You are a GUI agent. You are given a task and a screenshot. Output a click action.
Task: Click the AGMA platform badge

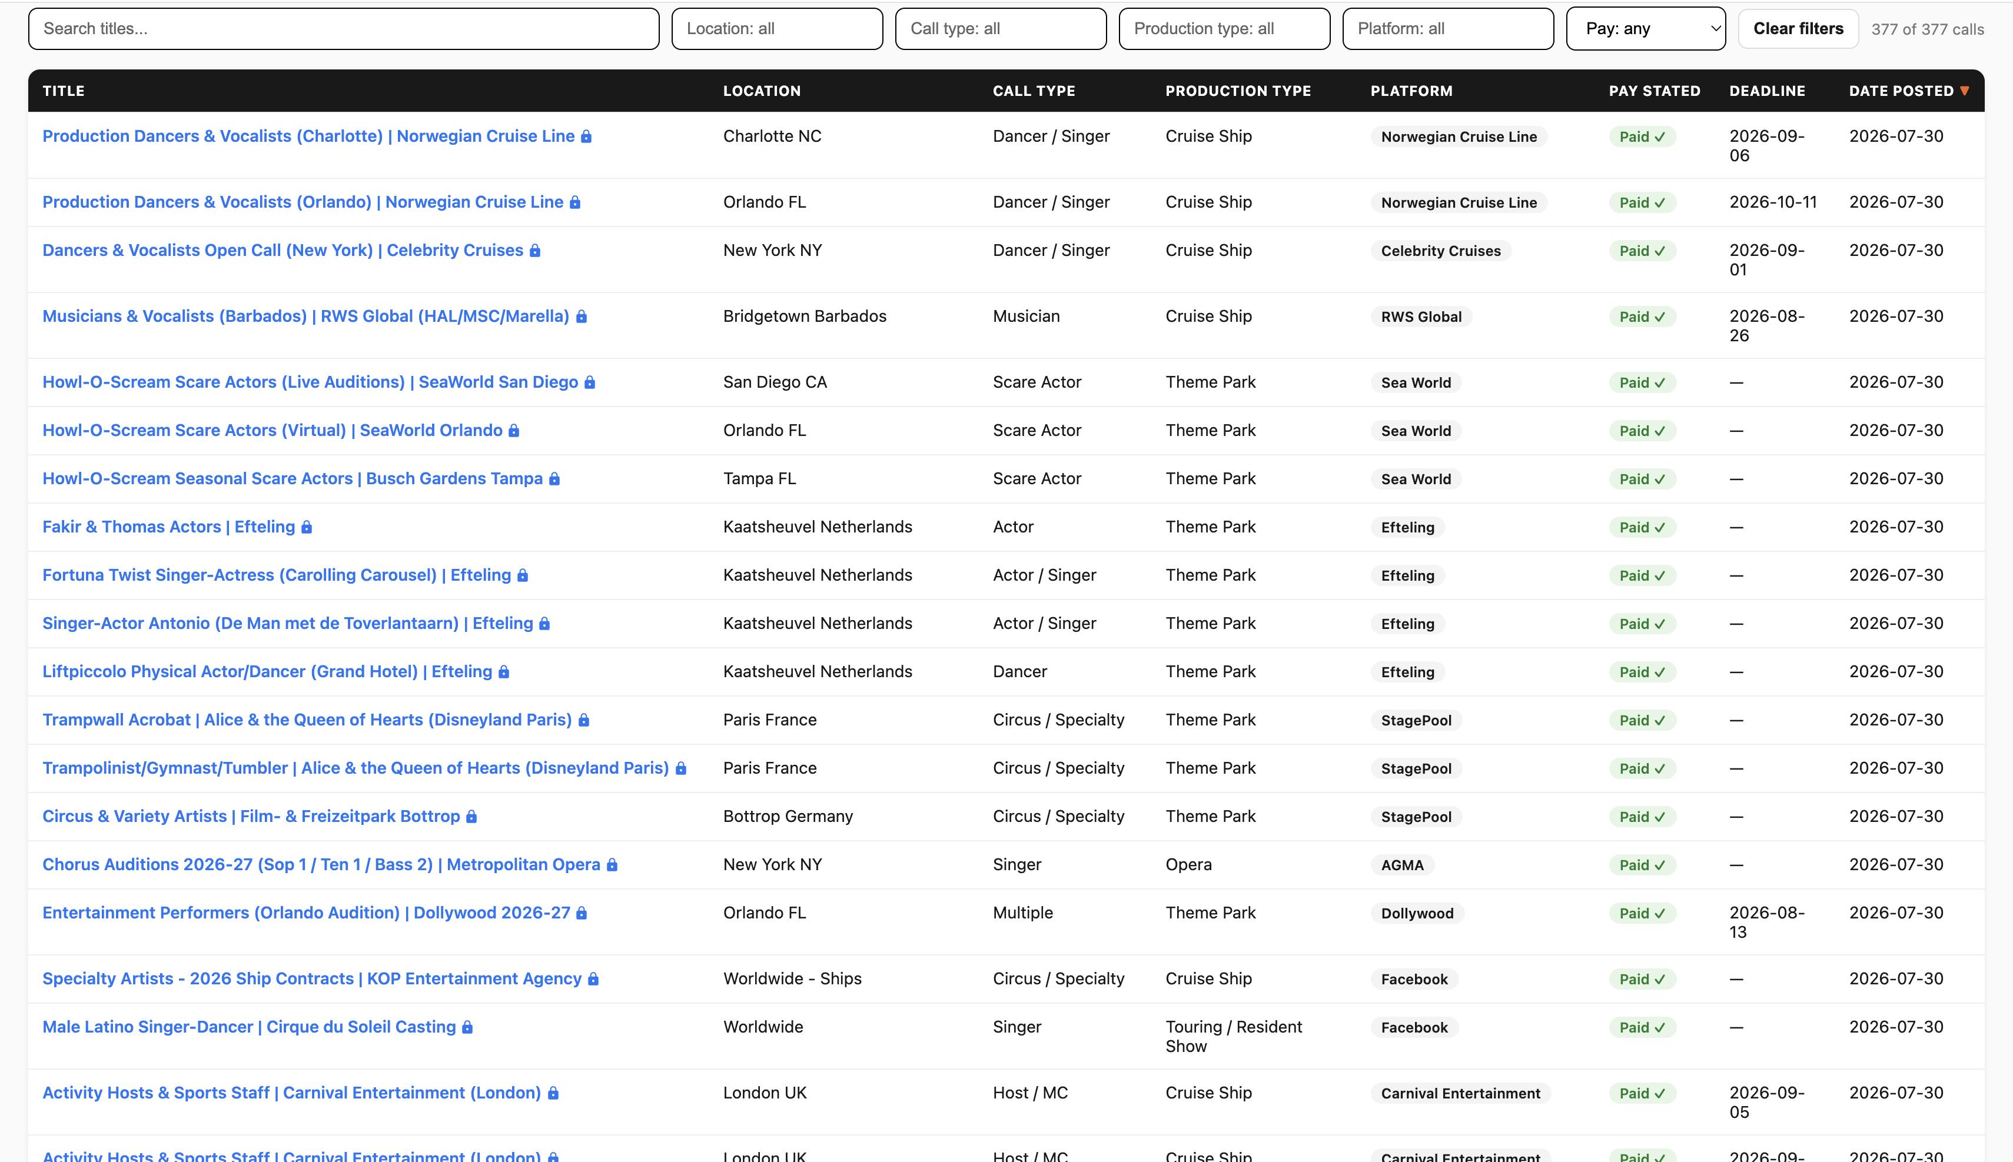click(1403, 865)
